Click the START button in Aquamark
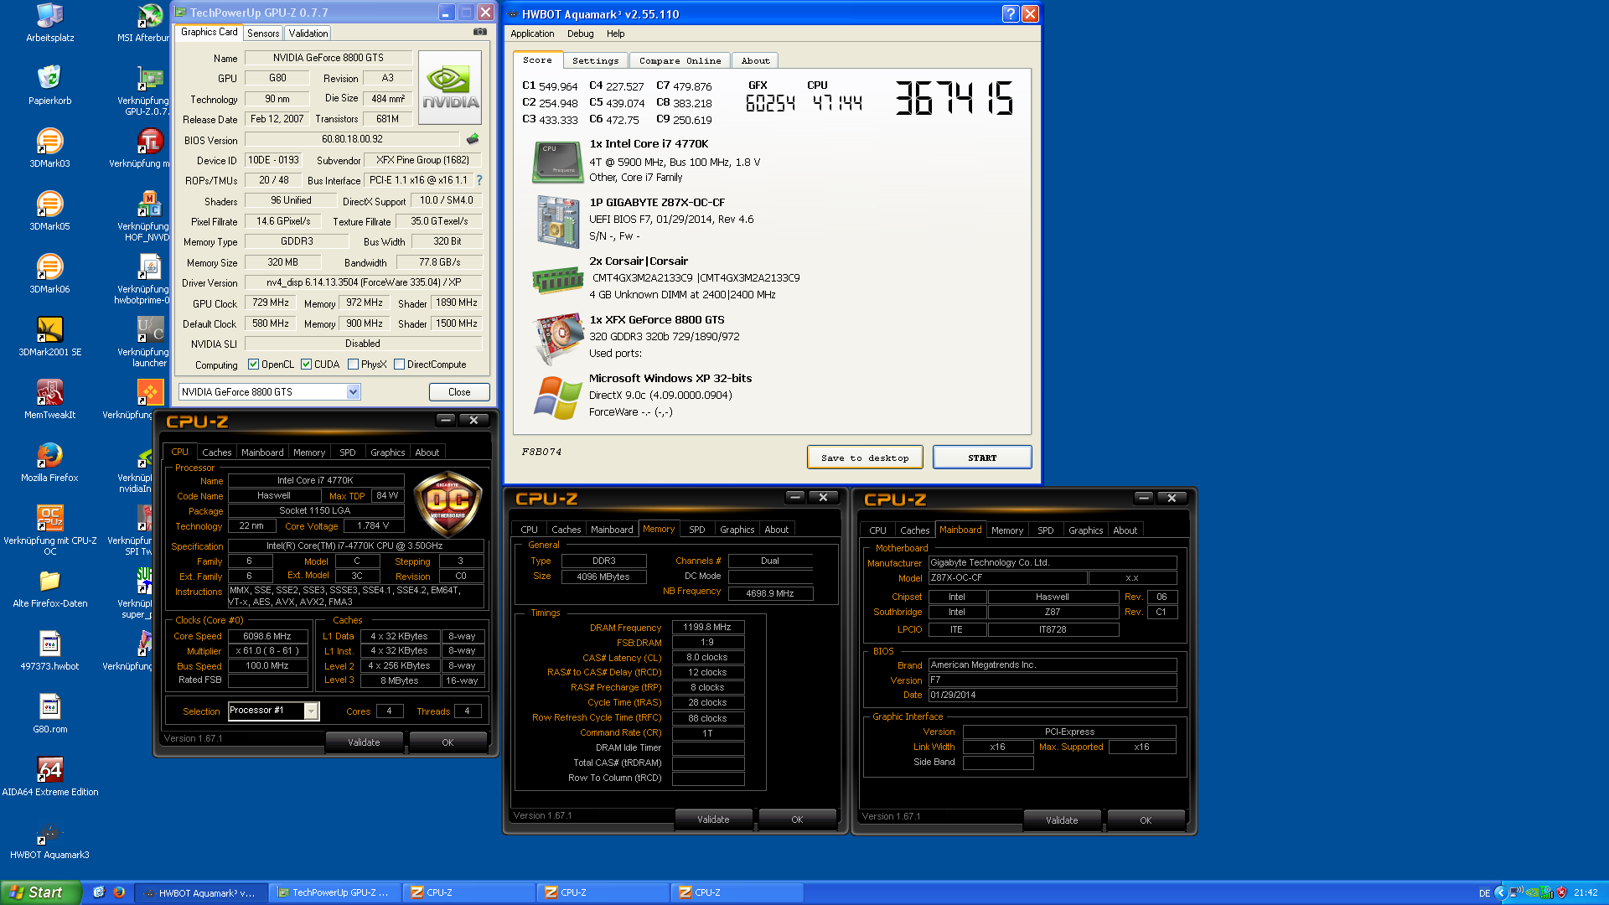 coord(982,458)
